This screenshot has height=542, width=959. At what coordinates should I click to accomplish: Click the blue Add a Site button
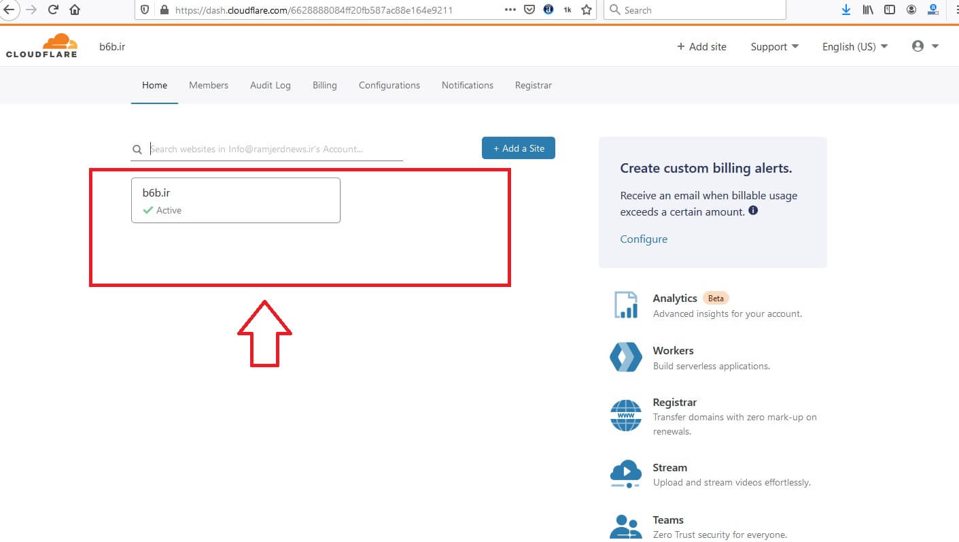point(519,148)
